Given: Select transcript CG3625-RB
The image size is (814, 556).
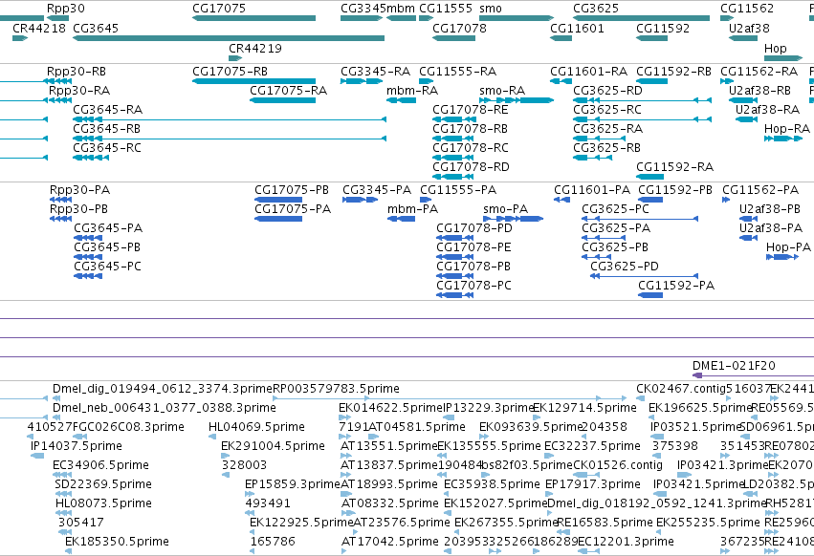Looking at the screenshot, I should click(592, 158).
